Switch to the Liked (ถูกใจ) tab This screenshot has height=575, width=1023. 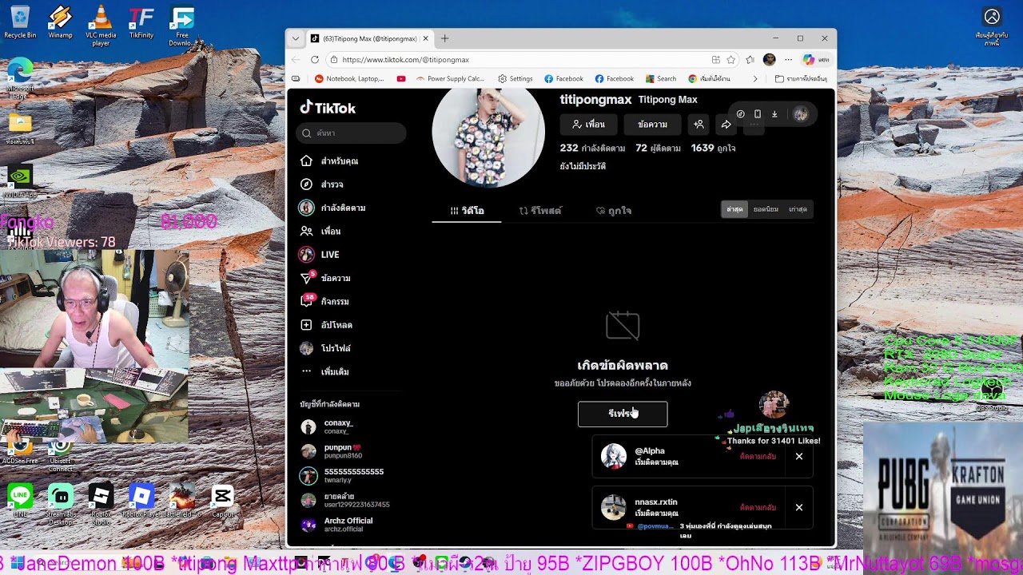click(x=614, y=211)
